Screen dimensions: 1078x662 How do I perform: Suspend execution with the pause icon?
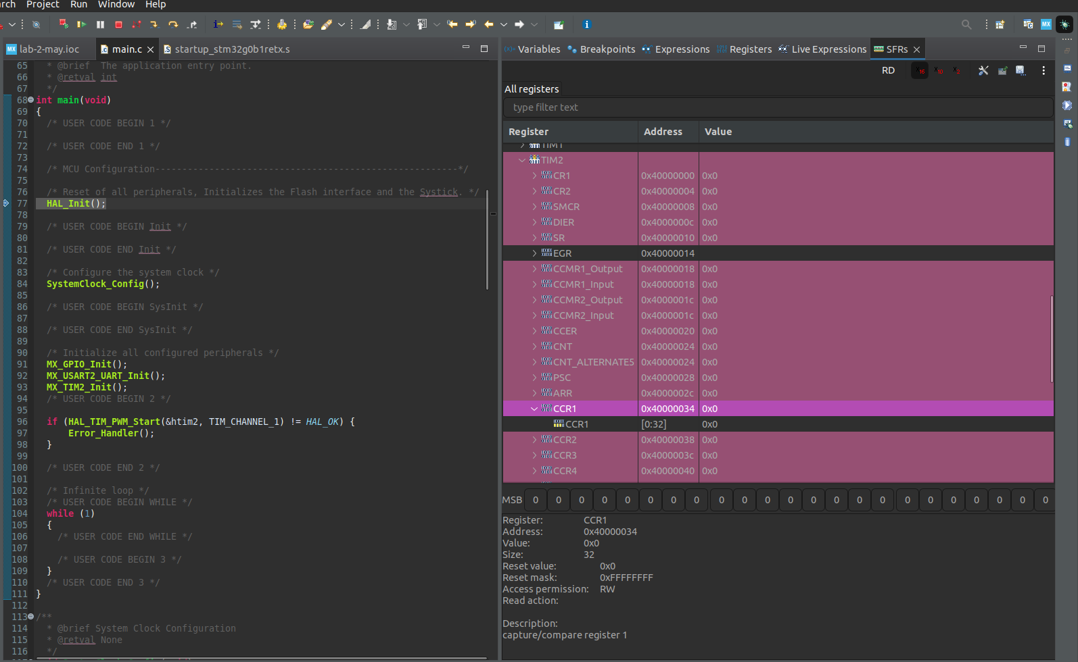click(x=100, y=24)
